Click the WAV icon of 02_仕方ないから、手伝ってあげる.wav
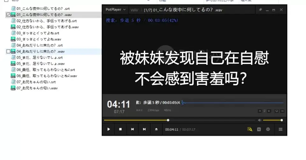This screenshot has height=160, width=306. pyautogui.click(x=13, y=27)
